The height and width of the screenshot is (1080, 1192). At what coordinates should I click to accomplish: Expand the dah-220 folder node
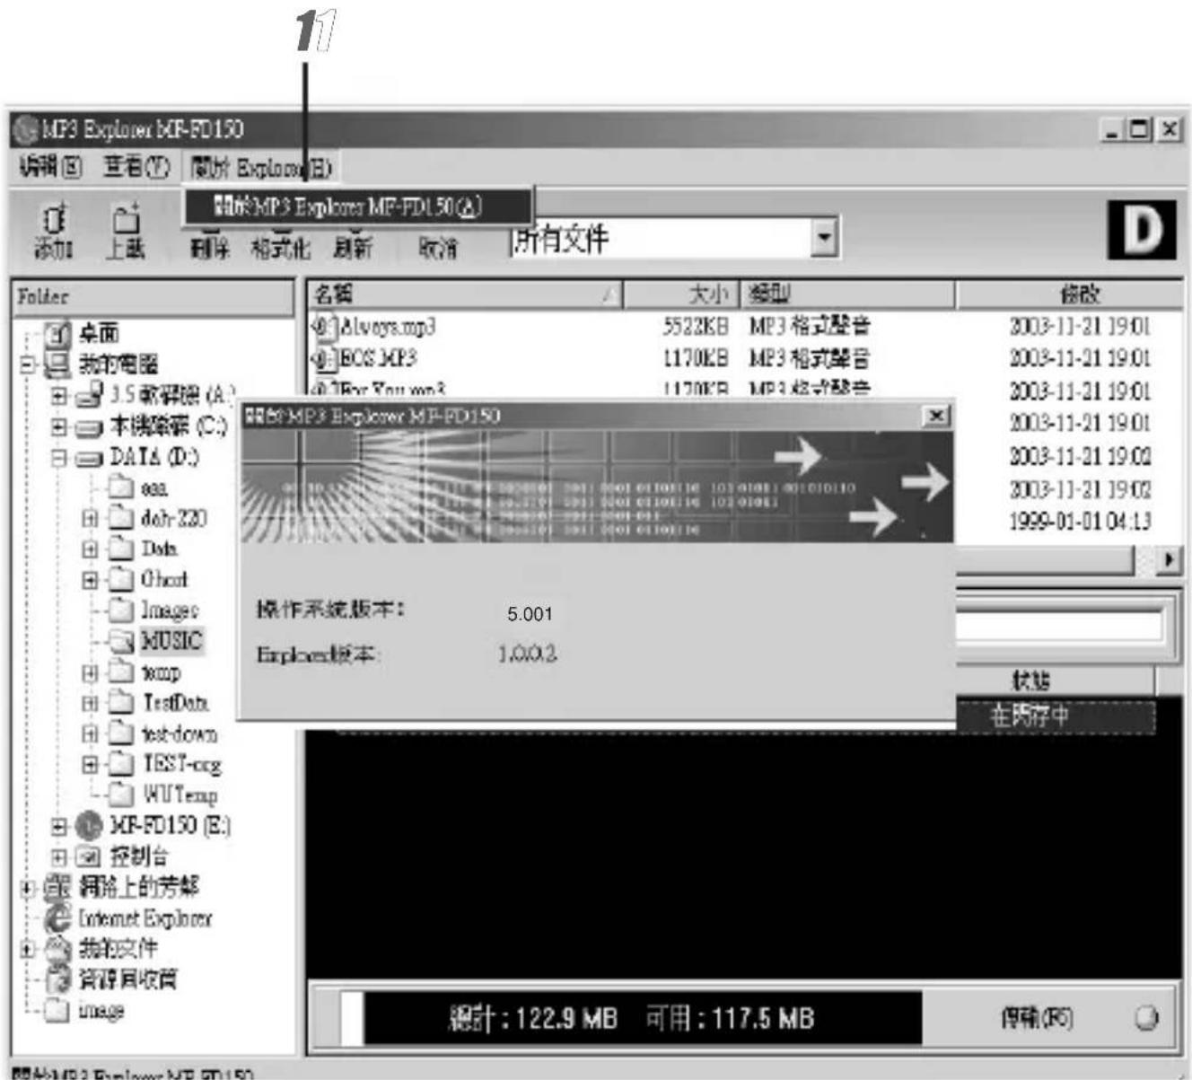[x=90, y=518]
